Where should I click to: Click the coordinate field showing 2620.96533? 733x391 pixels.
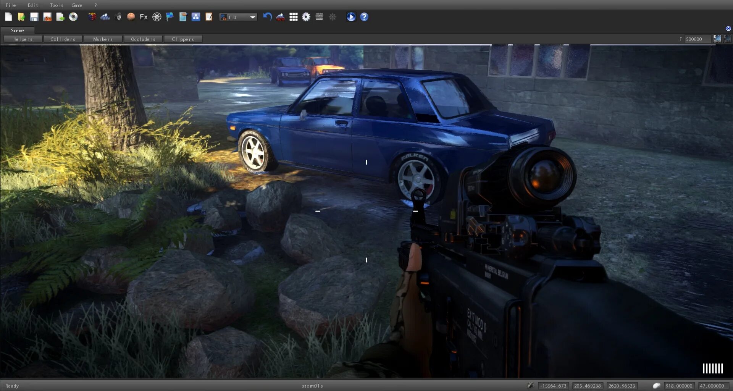[x=622, y=386]
